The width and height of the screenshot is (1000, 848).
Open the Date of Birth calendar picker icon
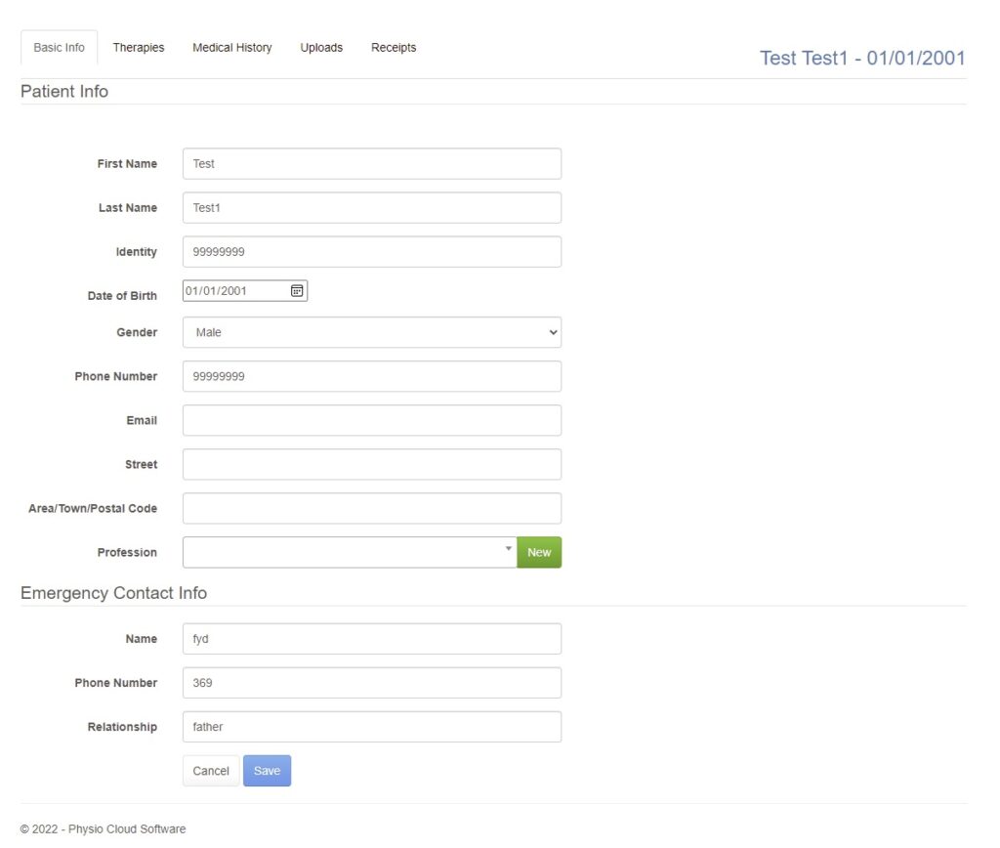click(297, 291)
